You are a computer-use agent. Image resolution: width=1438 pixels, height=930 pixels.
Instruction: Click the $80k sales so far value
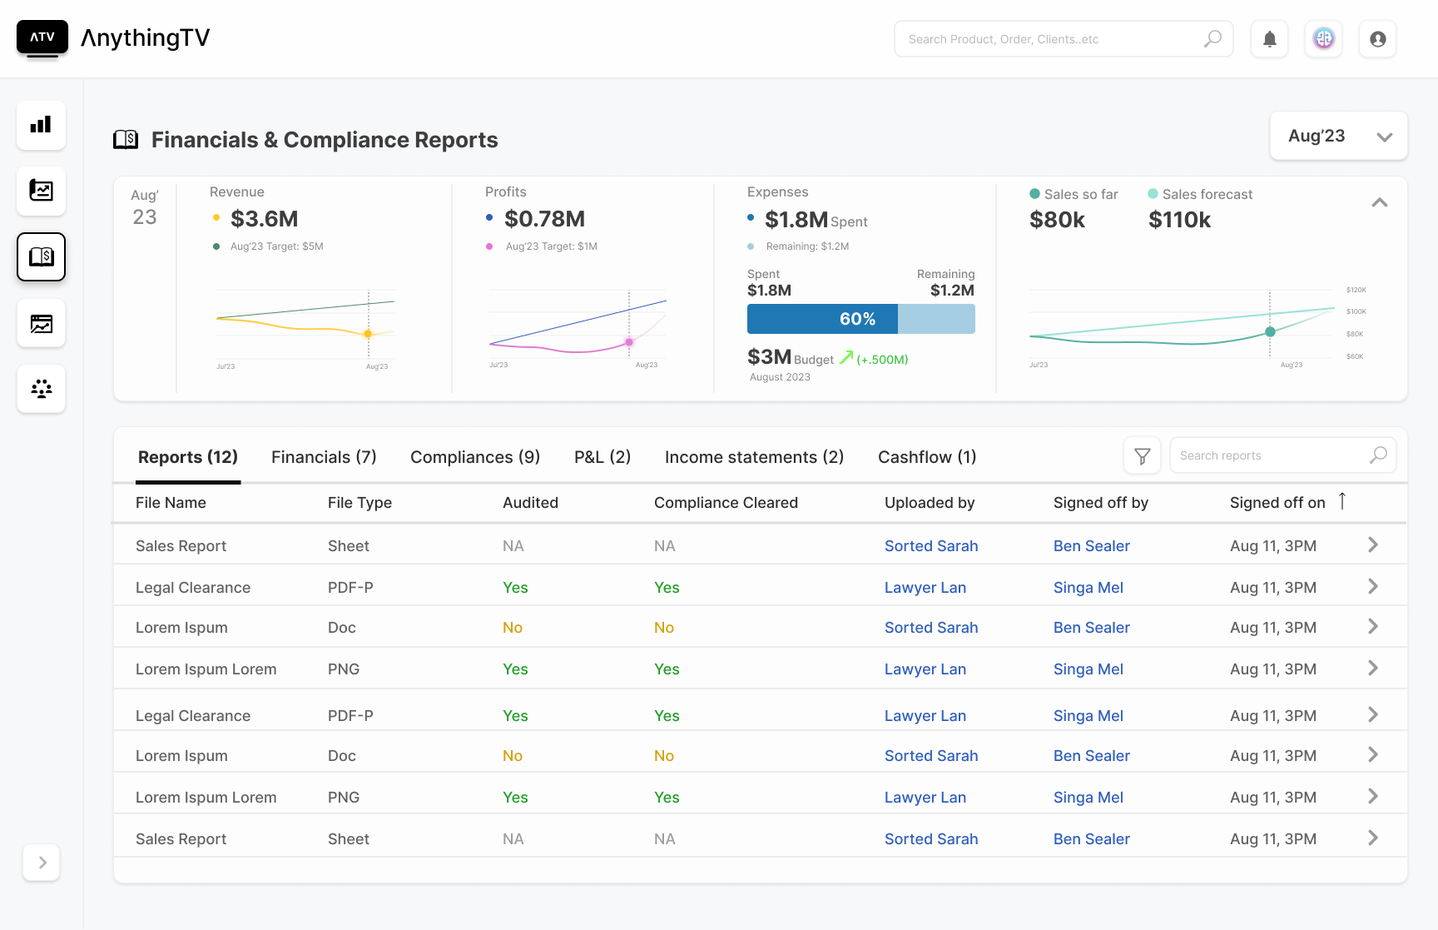[1057, 220]
